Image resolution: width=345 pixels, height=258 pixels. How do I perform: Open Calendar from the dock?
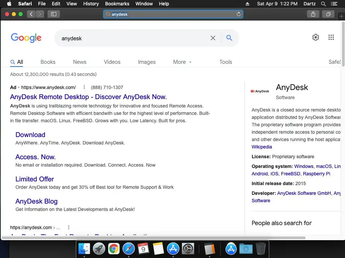pos(143,249)
